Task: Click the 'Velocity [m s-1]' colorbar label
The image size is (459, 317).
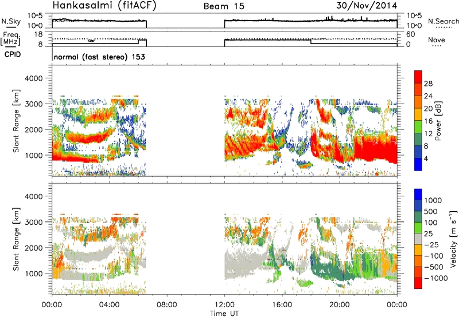Action: 453,239
